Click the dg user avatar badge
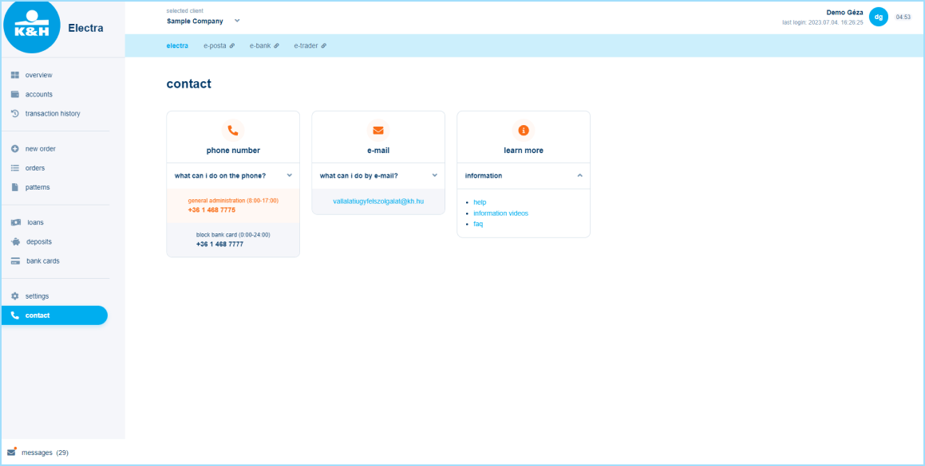 (879, 16)
